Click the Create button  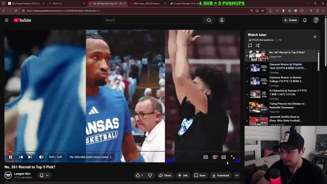(290, 20)
